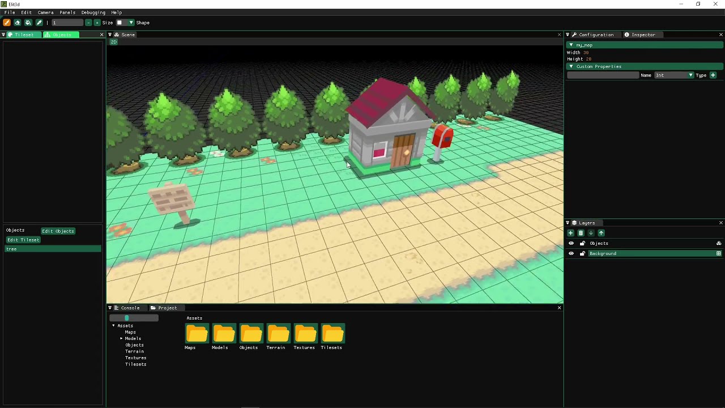
Task: Close the Layers panel
Action: pos(721,223)
